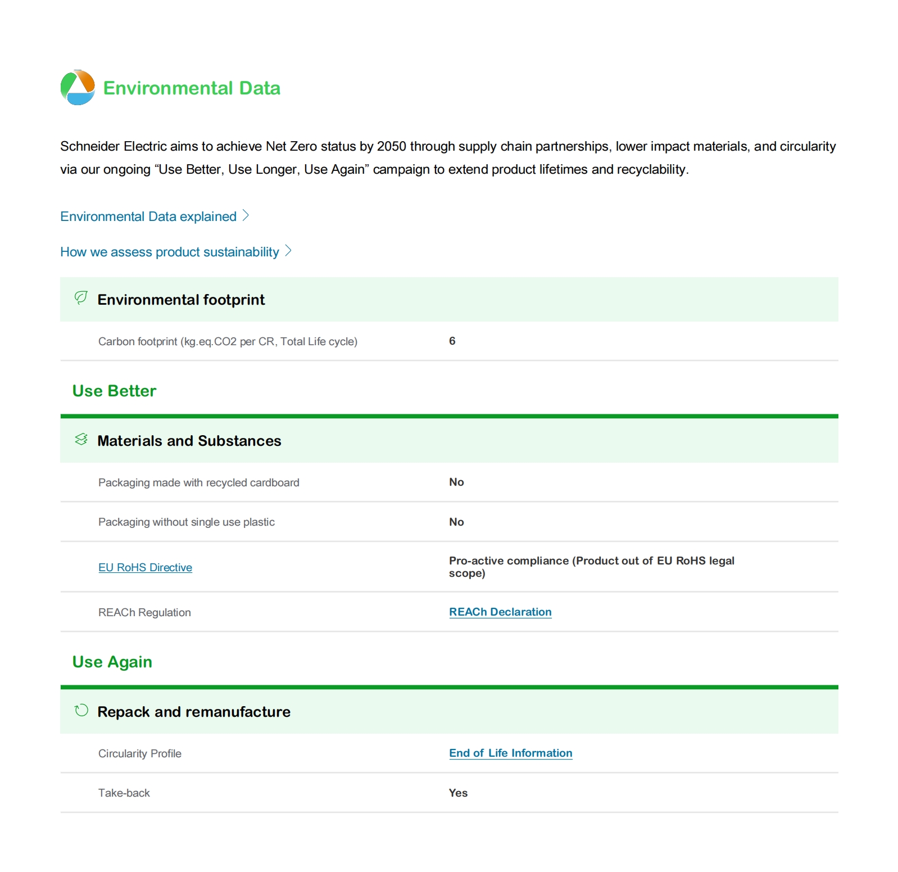Open the End of Life Information link

[510, 753]
